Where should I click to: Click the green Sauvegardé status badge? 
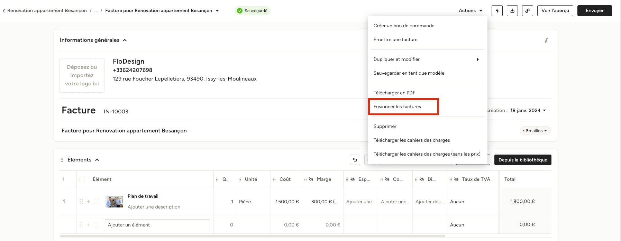point(253,11)
